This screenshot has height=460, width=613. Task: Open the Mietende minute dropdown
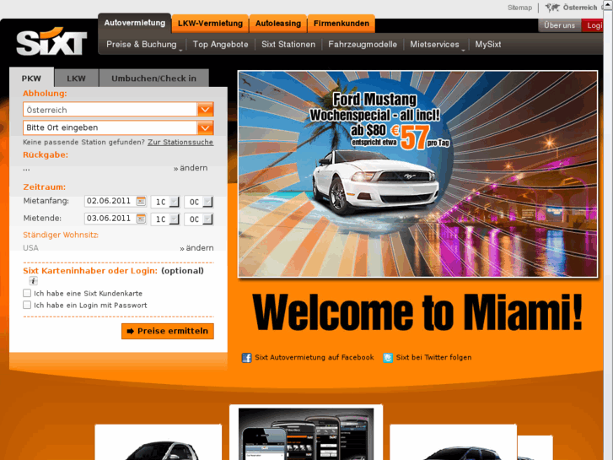(207, 219)
